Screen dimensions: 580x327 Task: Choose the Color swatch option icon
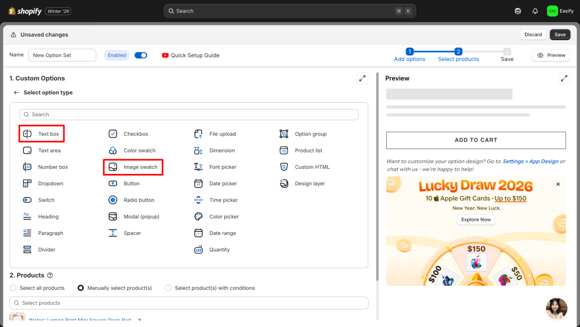pyautogui.click(x=113, y=151)
